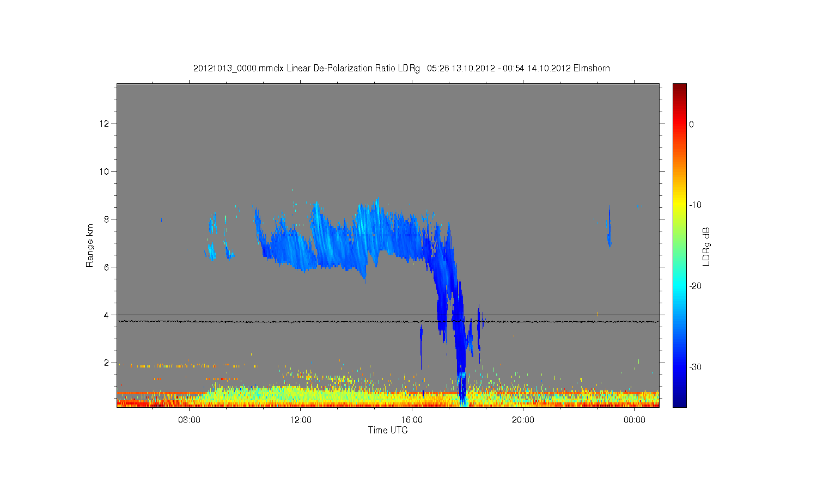Click the colorbar value 0
The width and height of the screenshot is (817, 490).
click(x=692, y=124)
